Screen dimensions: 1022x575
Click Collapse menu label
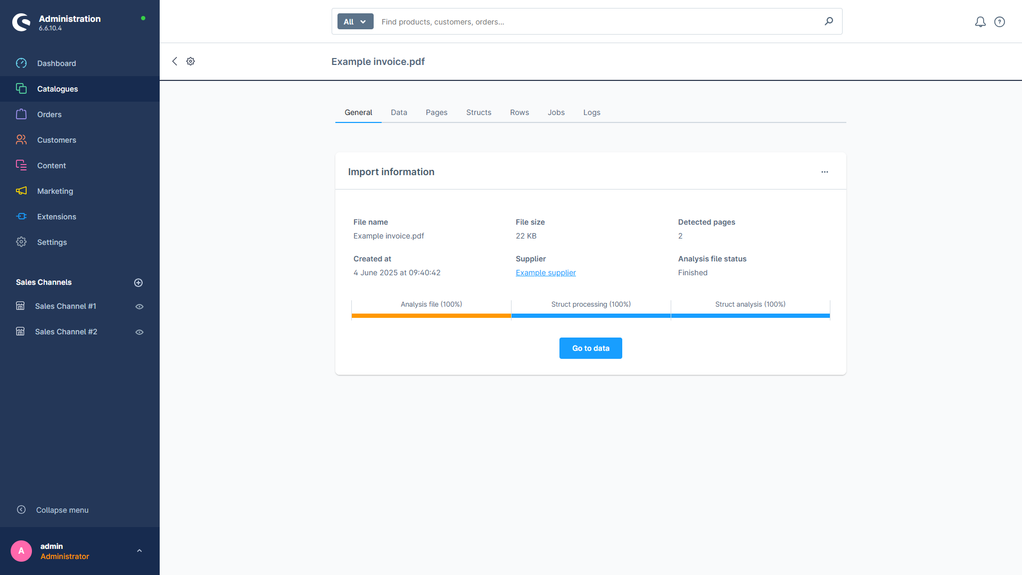point(62,510)
